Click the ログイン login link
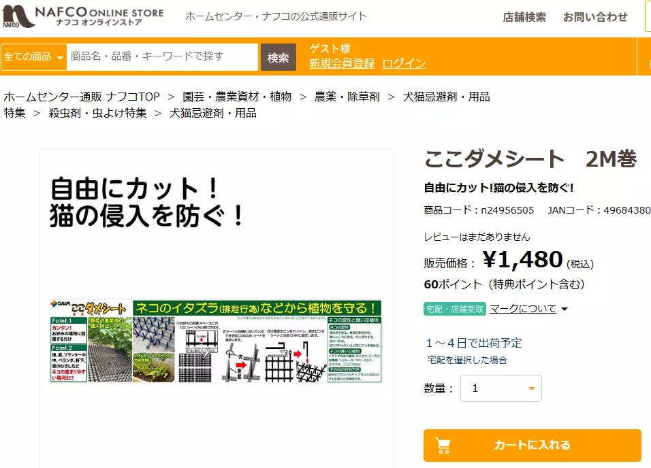651x468 pixels. click(404, 63)
